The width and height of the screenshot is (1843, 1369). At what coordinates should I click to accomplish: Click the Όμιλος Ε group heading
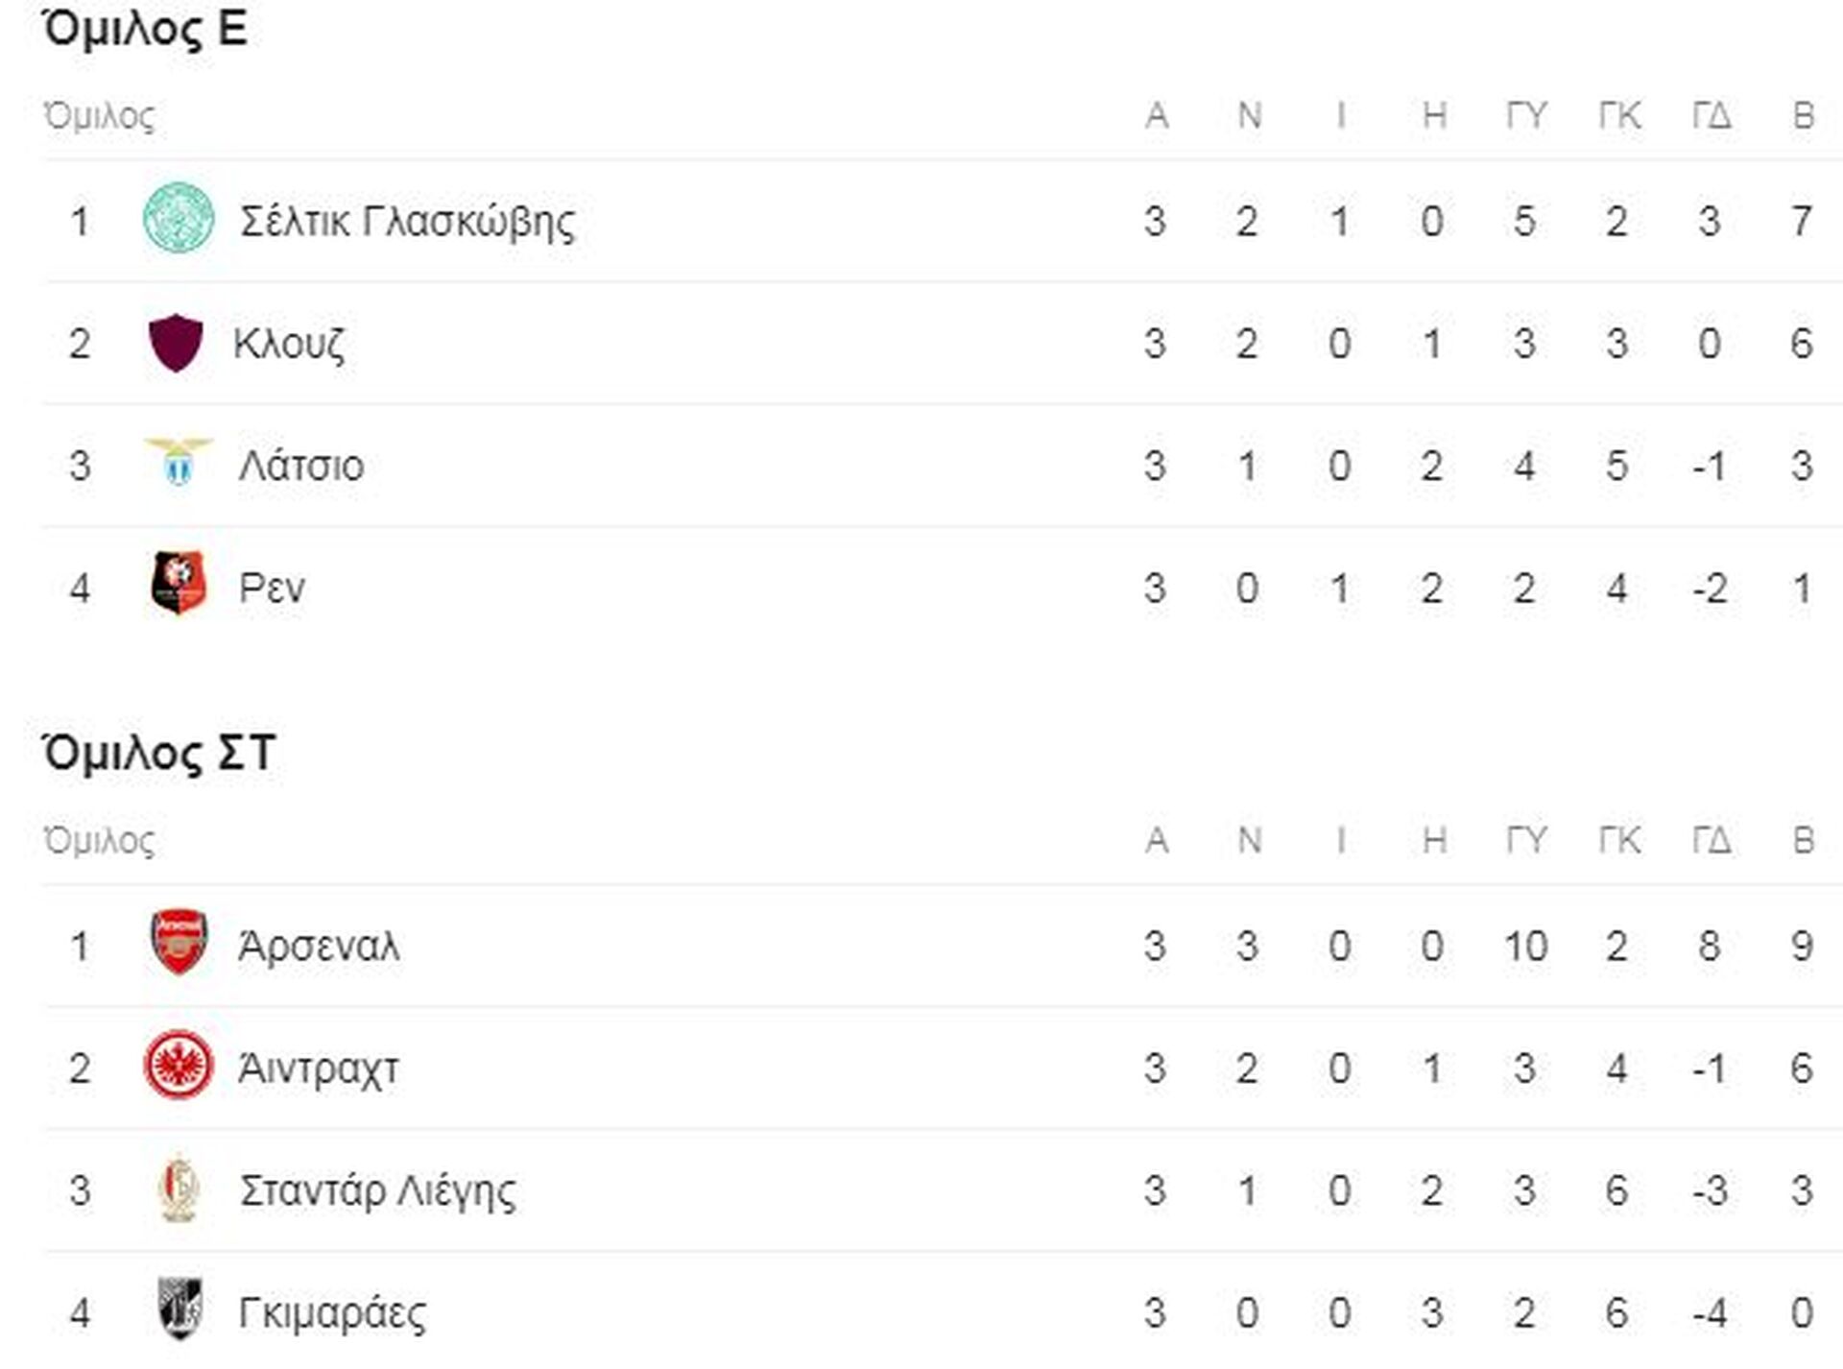pos(145,28)
